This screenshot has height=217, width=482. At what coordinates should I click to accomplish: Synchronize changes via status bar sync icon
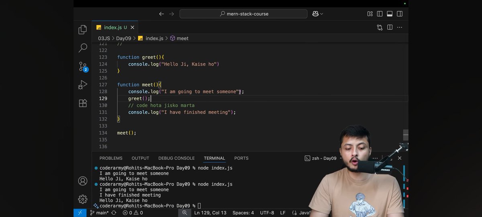point(114,213)
